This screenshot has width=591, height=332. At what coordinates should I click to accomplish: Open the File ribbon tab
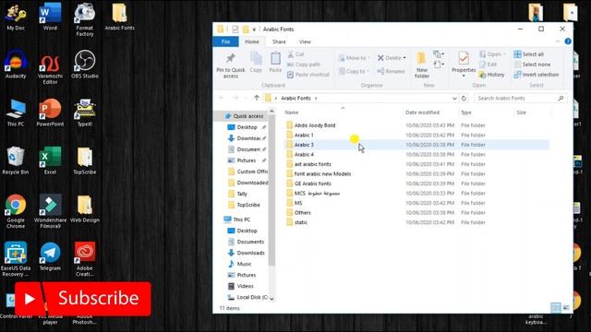[225, 41]
